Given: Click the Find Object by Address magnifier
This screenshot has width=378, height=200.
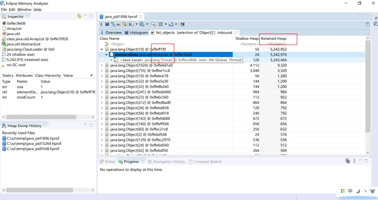Looking at the screenshot, I should click(x=153, y=24).
